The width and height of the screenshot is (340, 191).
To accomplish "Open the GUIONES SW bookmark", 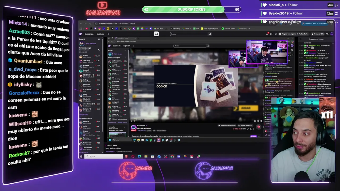I will 244,29.
